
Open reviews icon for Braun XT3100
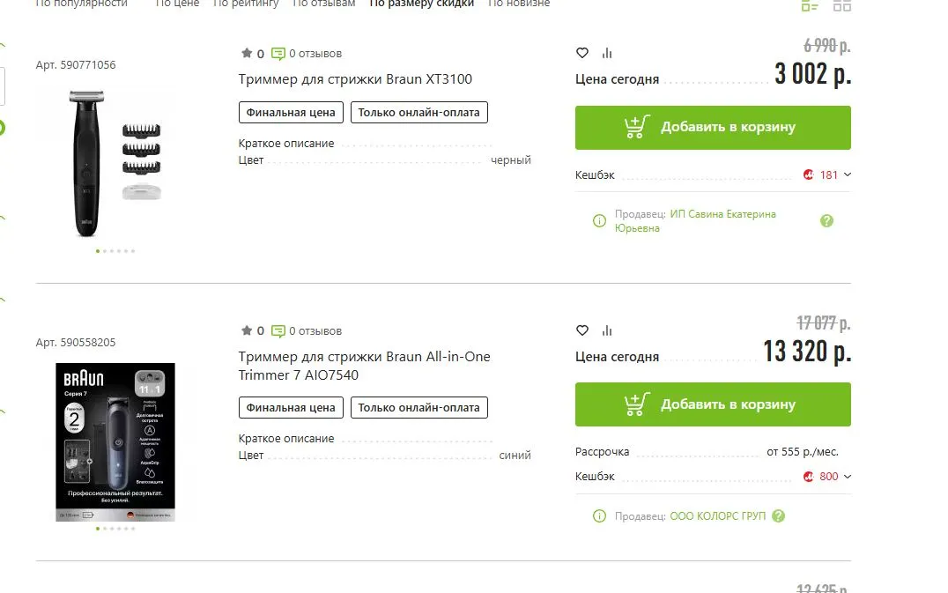(278, 54)
